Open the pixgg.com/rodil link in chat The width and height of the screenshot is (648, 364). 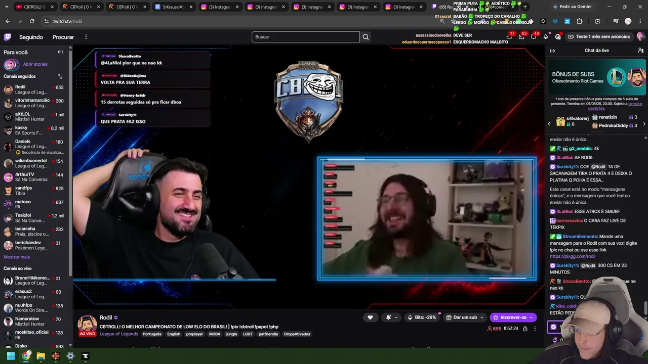coord(573,256)
